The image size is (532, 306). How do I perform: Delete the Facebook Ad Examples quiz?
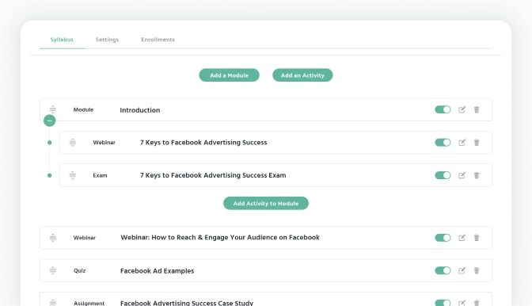point(477,270)
